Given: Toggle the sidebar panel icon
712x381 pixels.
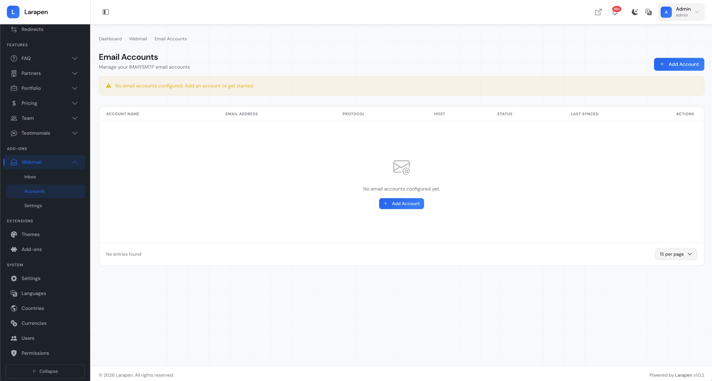Looking at the screenshot, I should (x=106, y=12).
